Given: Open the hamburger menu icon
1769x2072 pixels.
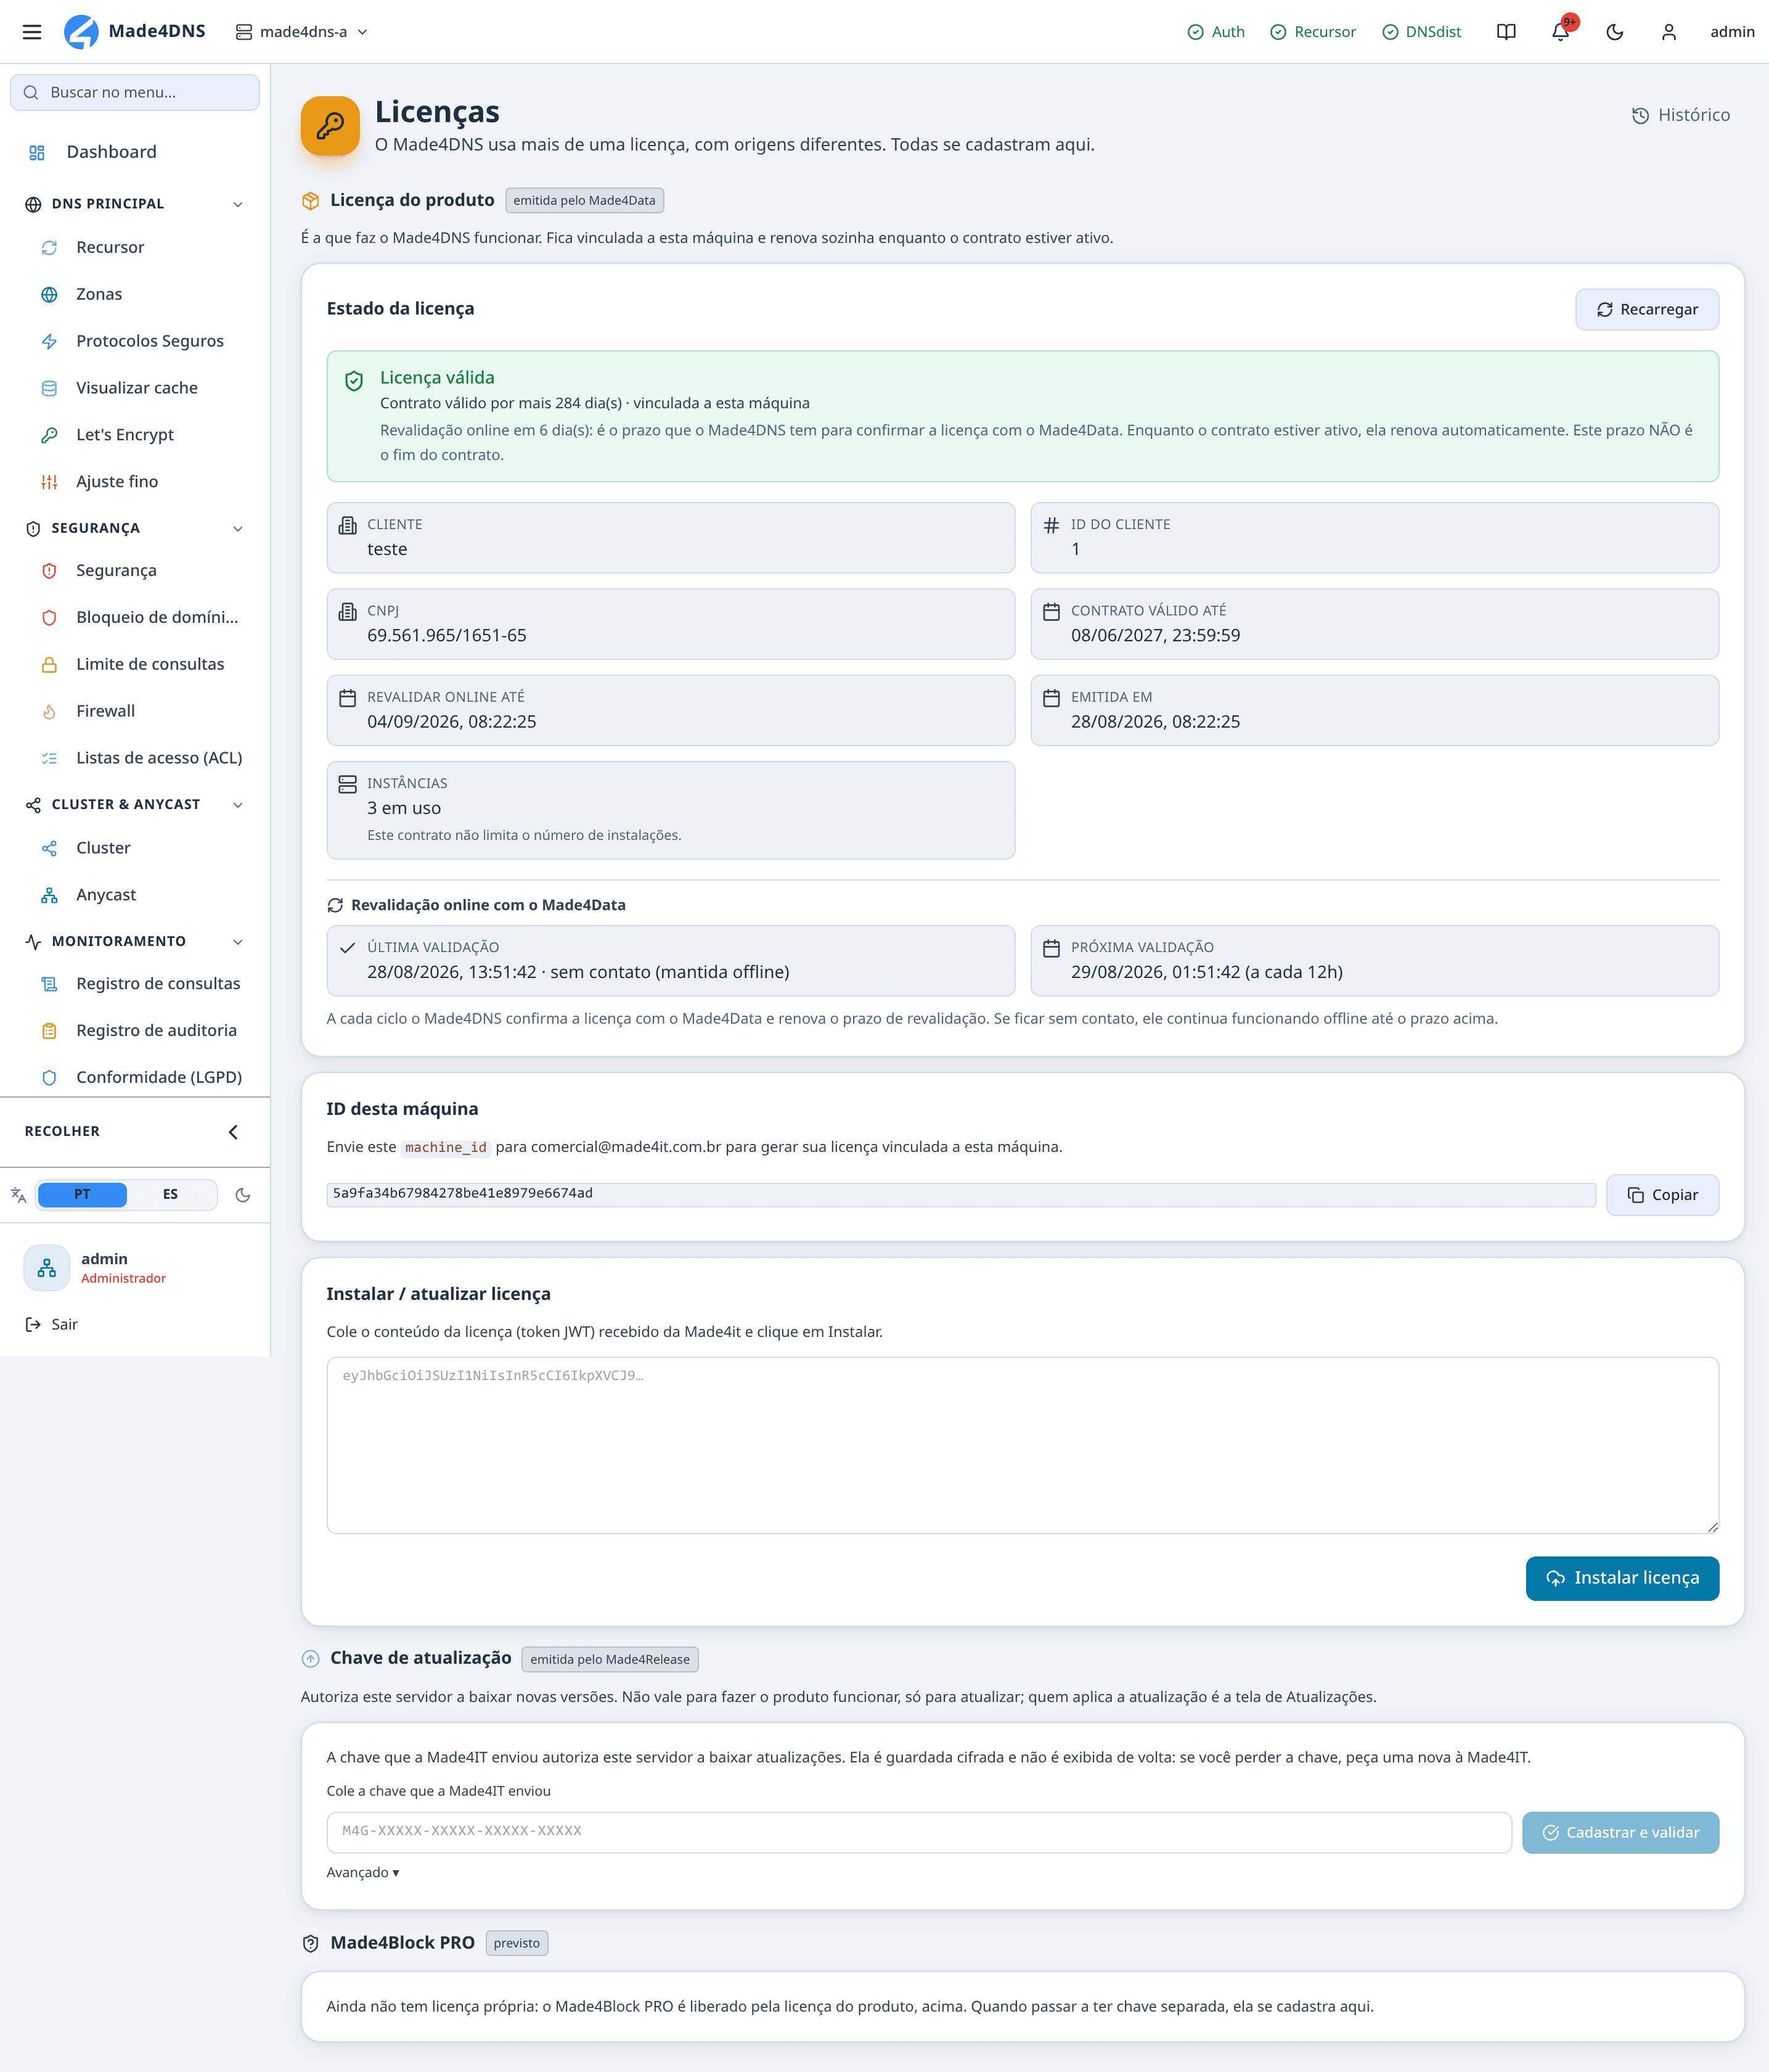Looking at the screenshot, I should click(x=32, y=32).
